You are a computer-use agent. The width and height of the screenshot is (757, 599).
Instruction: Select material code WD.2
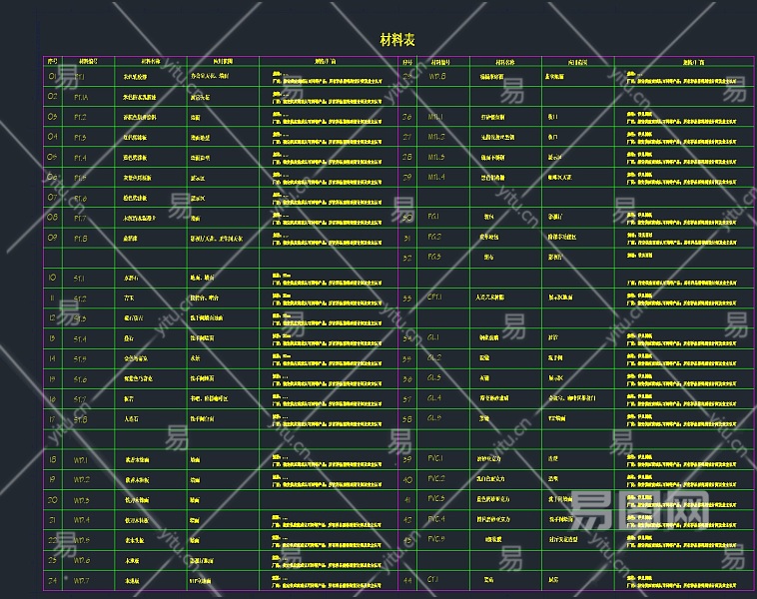(x=82, y=480)
